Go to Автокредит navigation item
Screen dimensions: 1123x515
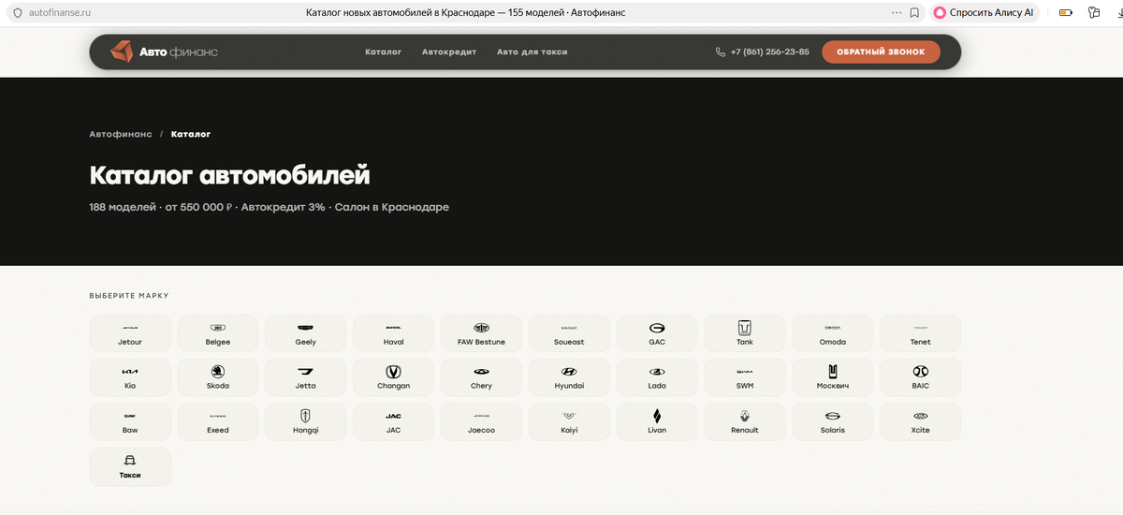pos(449,51)
